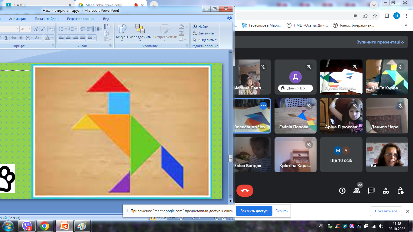Toggle strikethrough abc formatting

tap(13, 38)
